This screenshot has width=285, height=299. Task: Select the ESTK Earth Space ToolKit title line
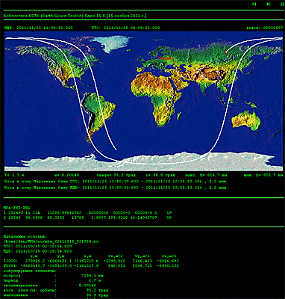[75, 16]
